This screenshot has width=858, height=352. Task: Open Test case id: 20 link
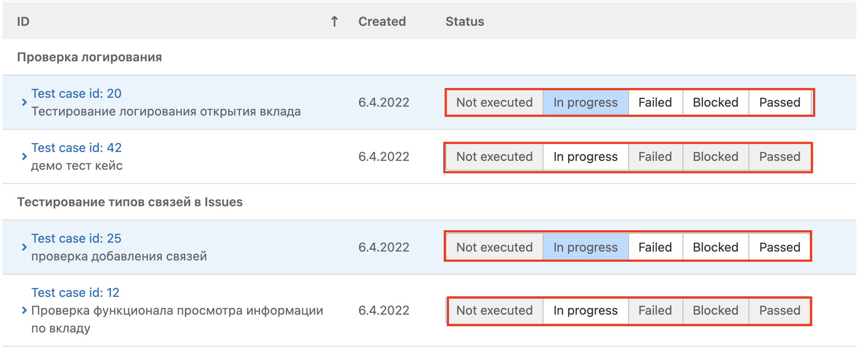click(x=76, y=93)
